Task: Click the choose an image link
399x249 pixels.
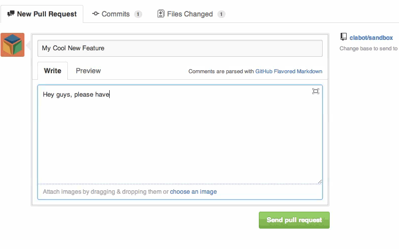Action: click(x=194, y=192)
